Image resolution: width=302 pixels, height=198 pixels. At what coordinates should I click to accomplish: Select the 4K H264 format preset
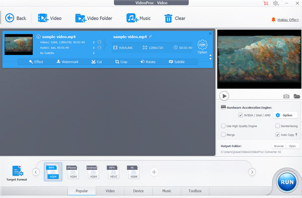pyautogui.click(x=133, y=172)
